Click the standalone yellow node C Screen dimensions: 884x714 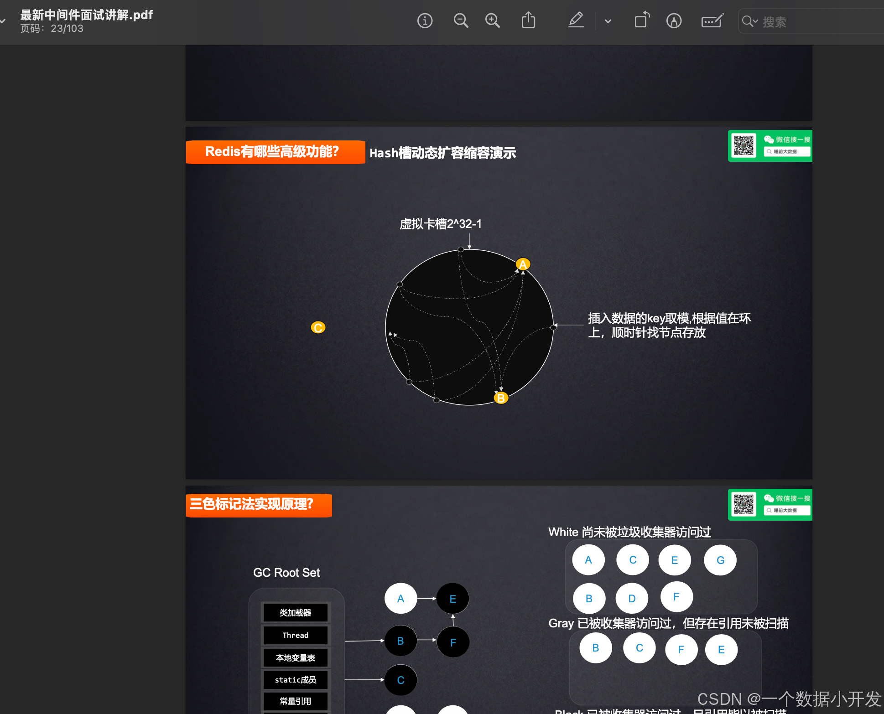(x=318, y=327)
